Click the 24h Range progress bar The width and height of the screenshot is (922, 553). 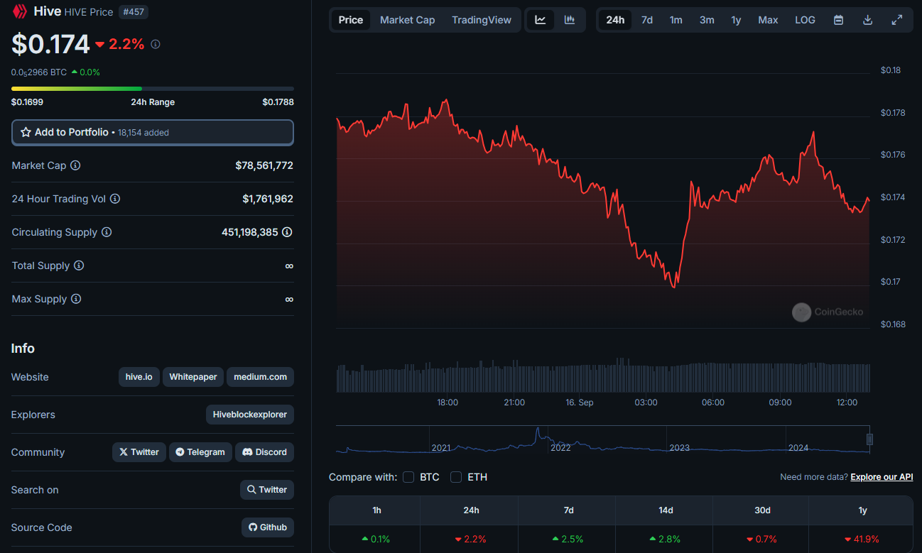click(153, 89)
